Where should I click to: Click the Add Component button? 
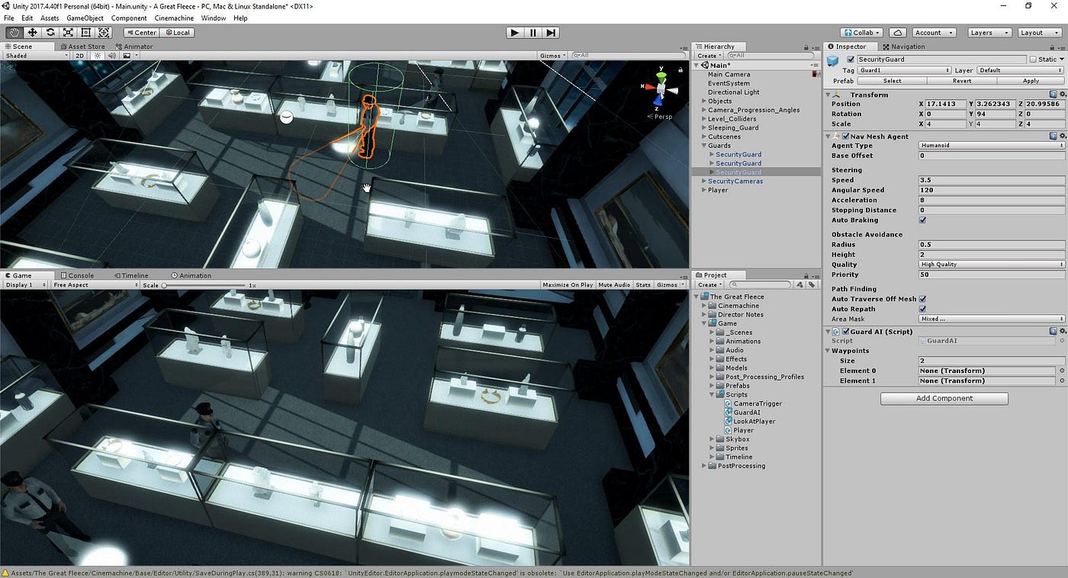[944, 398]
